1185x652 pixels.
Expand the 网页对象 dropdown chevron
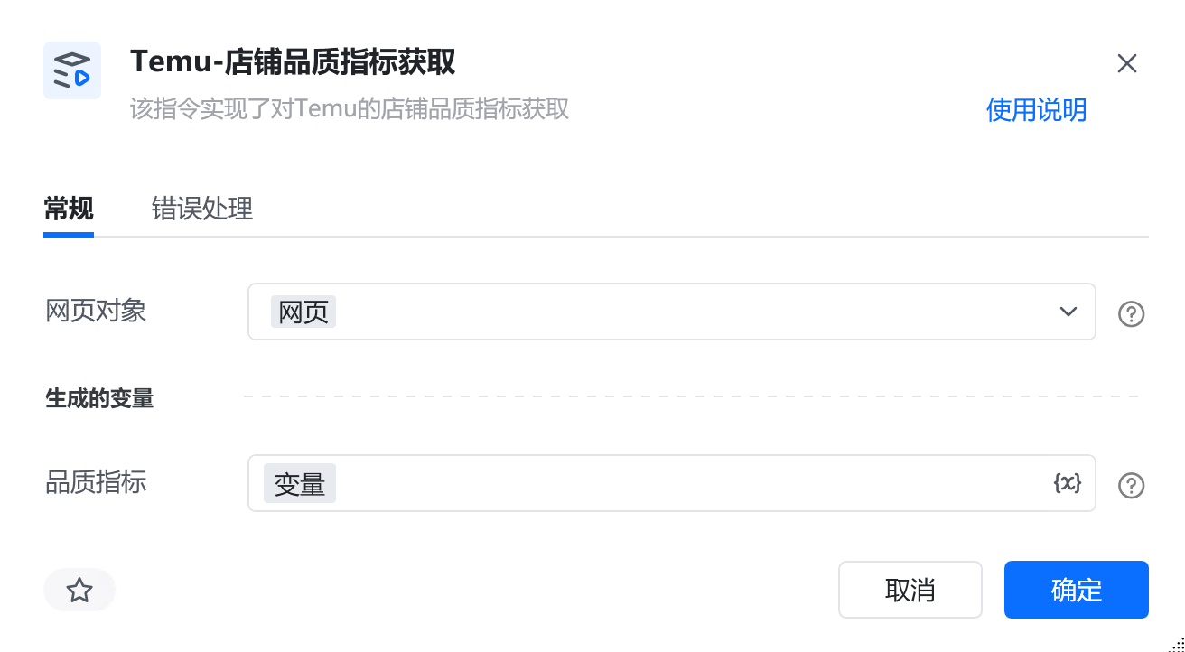[x=1068, y=312]
